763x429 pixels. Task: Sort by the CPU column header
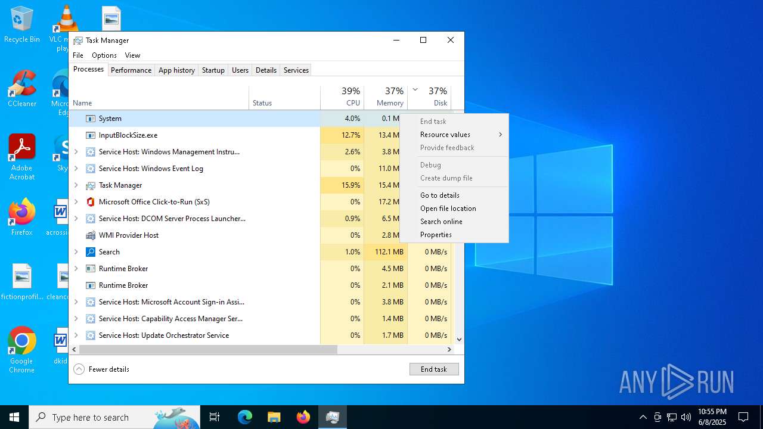click(x=342, y=98)
